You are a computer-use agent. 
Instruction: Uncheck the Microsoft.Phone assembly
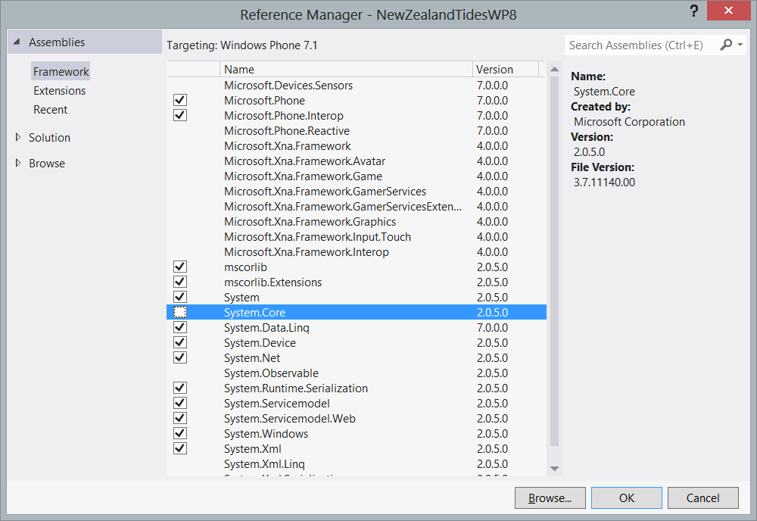179,100
